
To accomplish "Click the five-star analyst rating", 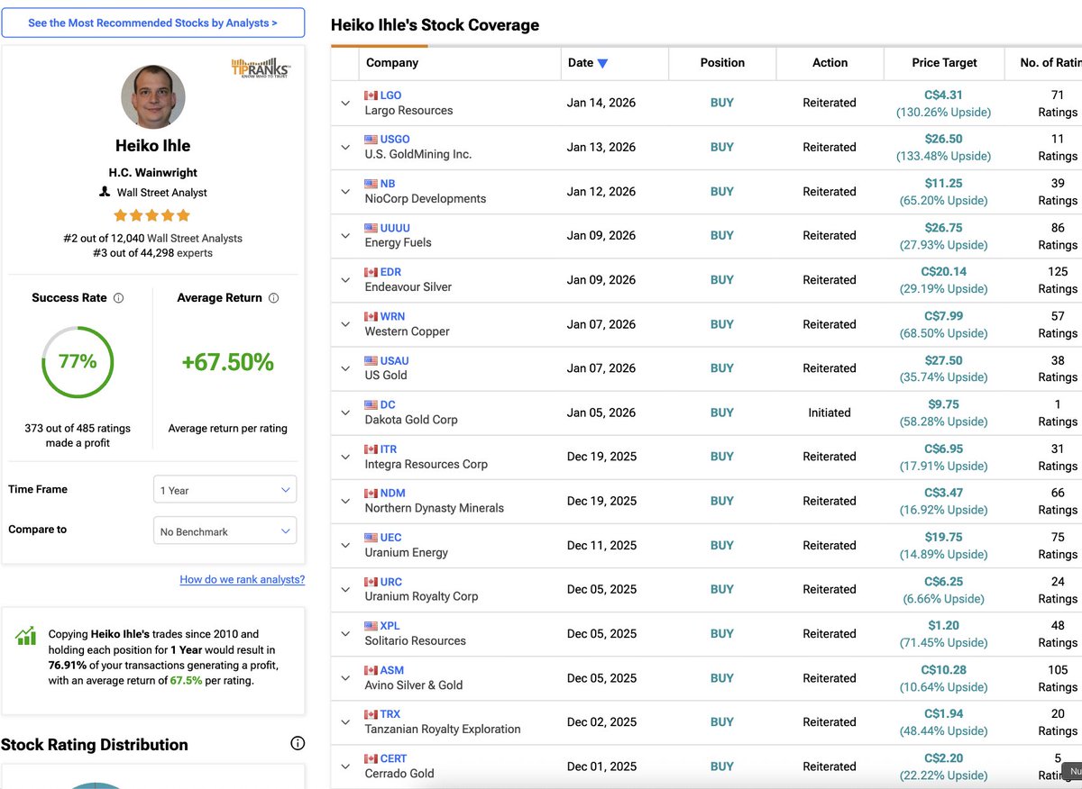I will click(151, 215).
